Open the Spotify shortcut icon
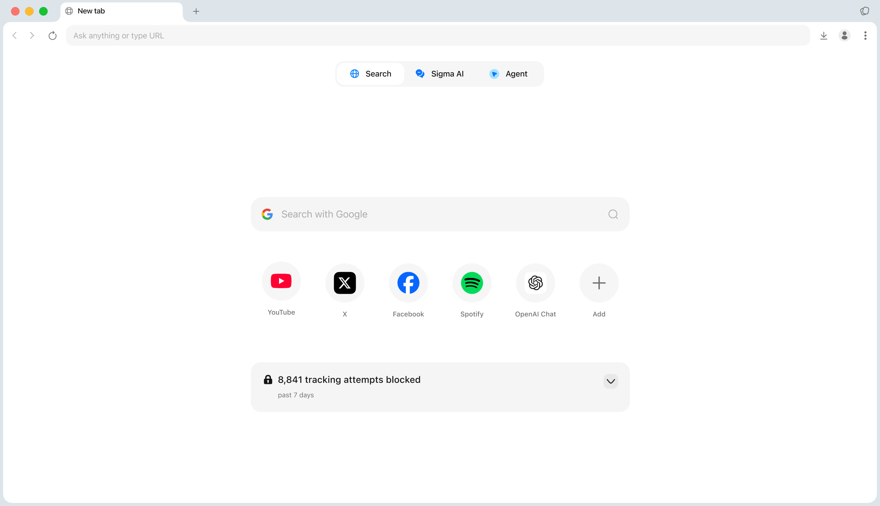This screenshot has width=880, height=506. tap(472, 283)
